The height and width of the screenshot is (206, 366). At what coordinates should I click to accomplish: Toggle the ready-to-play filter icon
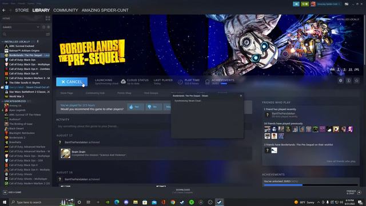[48, 27]
